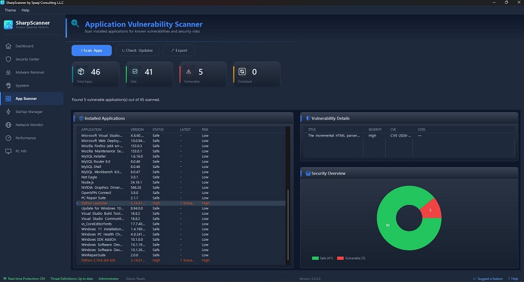
Task: Select the PC Info monitor icon
Action: 8,151
